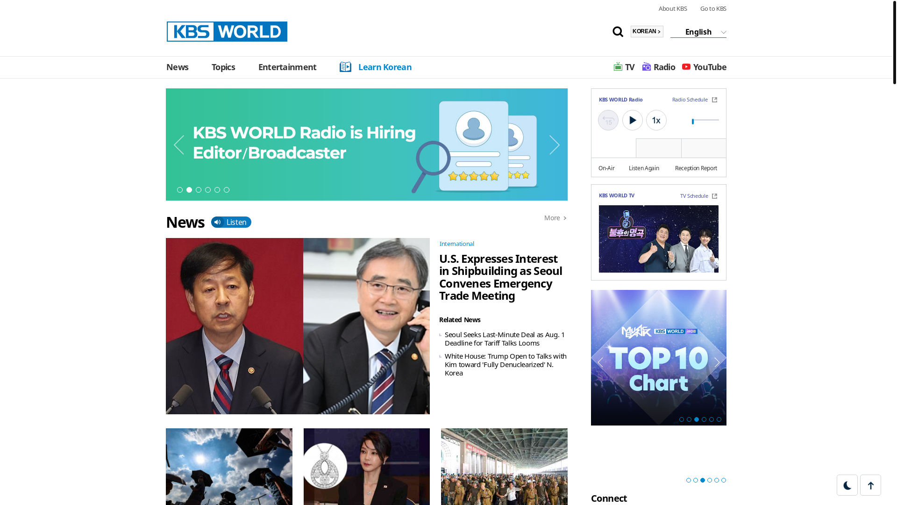This screenshot has width=897, height=505.
Task: Click the page vertical scrollbar
Action: (895, 42)
